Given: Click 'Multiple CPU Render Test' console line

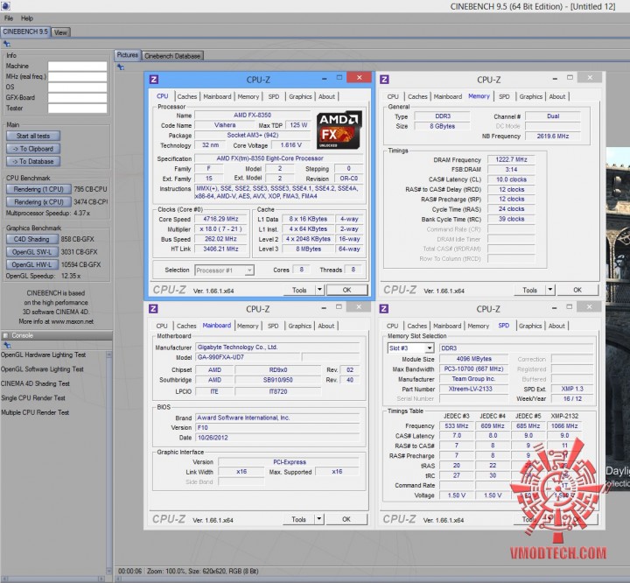Looking at the screenshot, I should click(x=35, y=412).
